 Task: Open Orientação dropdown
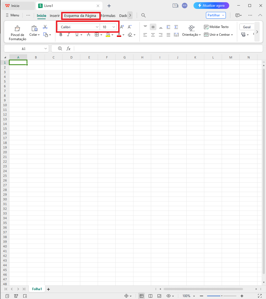(x=191, y=35)
